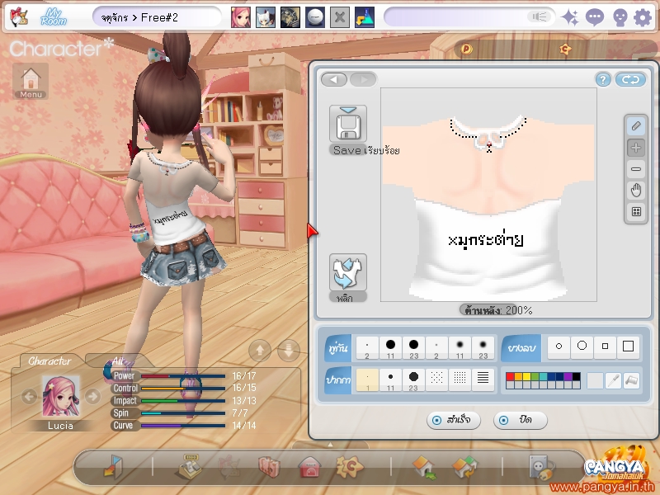Open the question mark help
This screenshot has width=660, height=495.
point(603,79)
